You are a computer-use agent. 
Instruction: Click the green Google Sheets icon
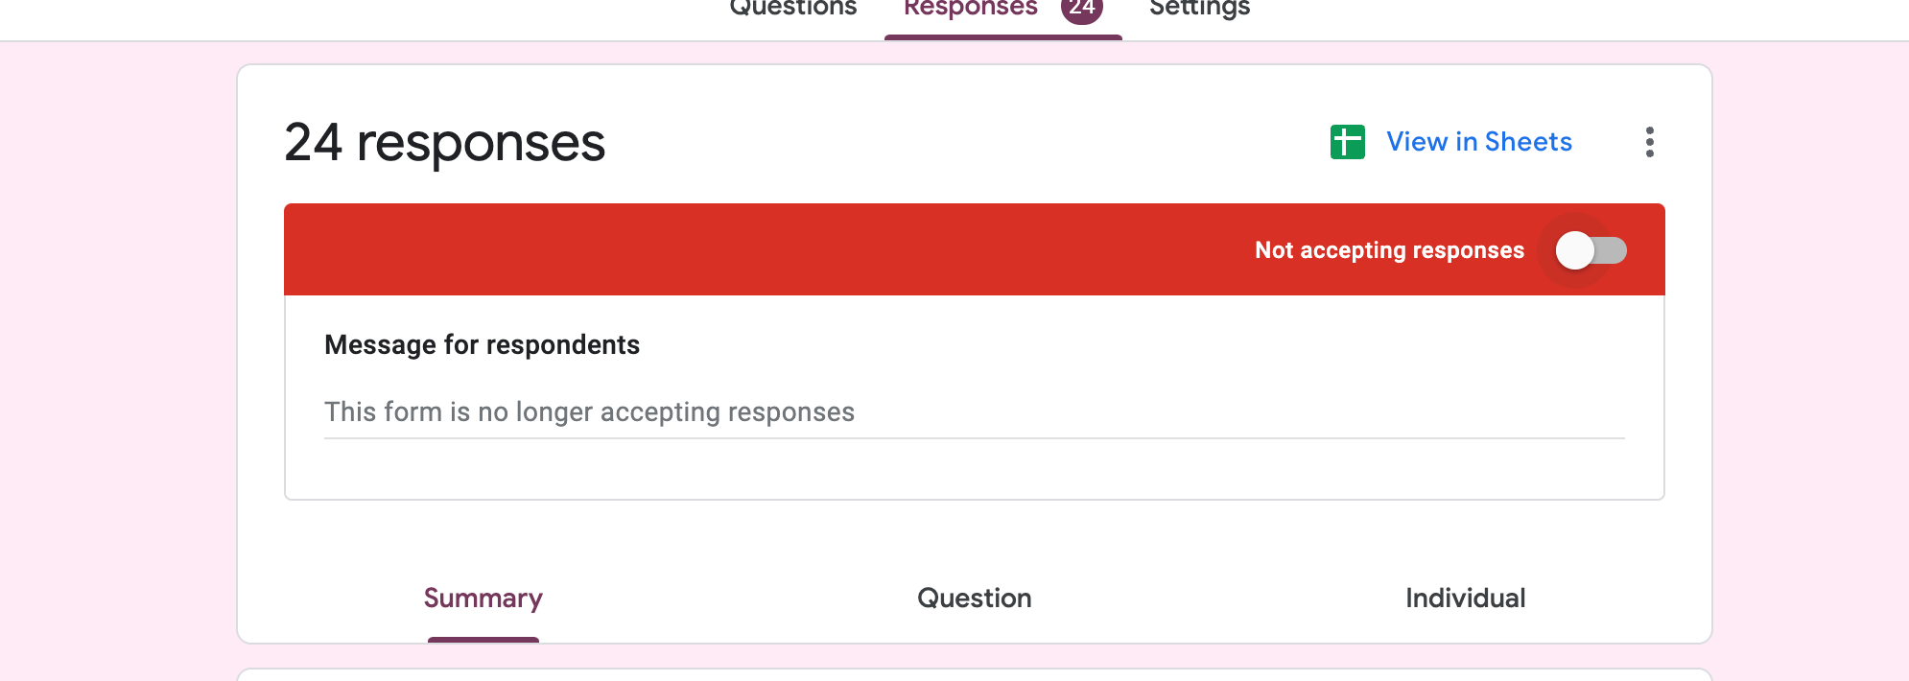[1347, 142]
